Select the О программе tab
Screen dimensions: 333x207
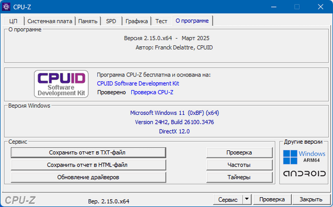pos(192,21)
